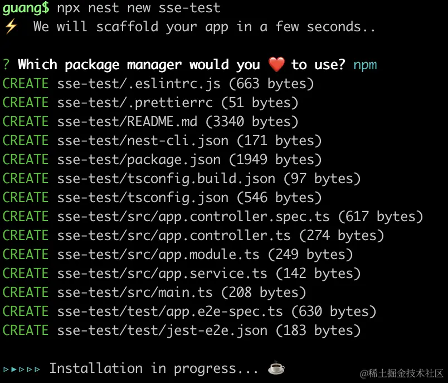Click the sse-test/tsconfig.build.json file path

[166, 179]
